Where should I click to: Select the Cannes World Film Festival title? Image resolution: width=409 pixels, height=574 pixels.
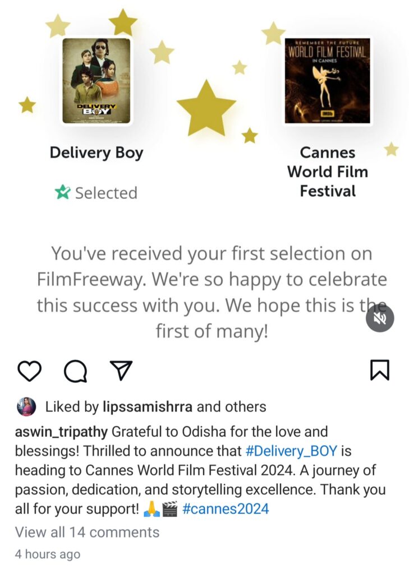point(328,172)
